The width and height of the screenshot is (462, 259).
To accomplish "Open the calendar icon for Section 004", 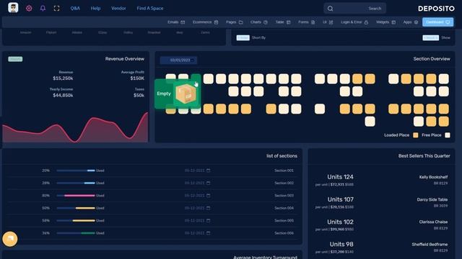I will (x=209, y=208).
